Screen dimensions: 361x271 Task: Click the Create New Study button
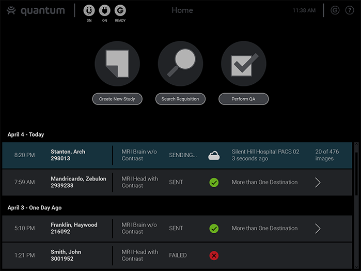[117, 99]
